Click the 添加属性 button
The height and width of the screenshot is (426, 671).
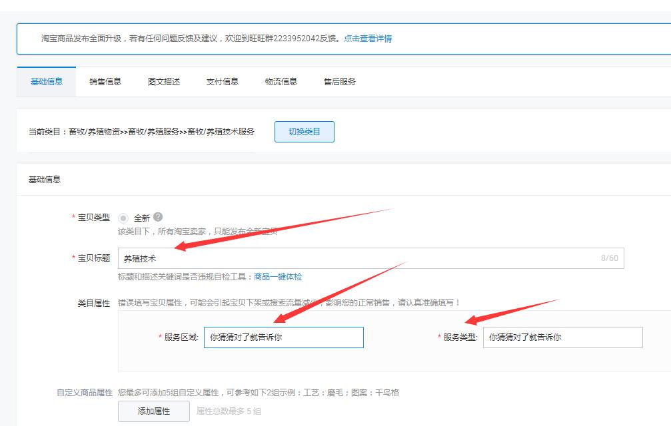tap(155, 411)
